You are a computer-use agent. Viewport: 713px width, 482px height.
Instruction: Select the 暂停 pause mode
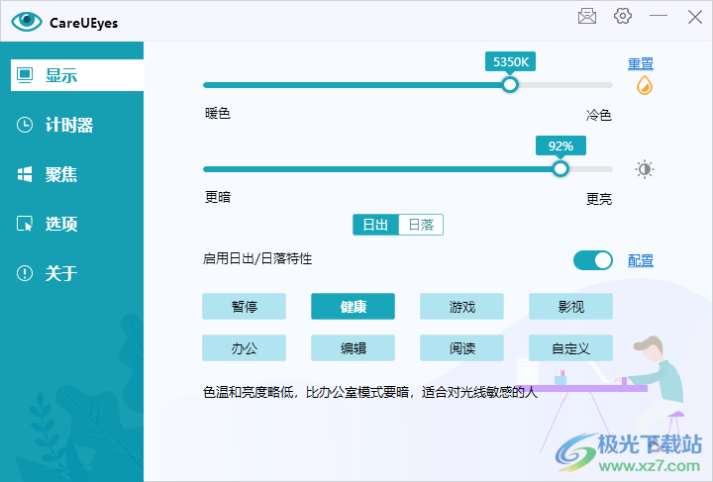click(x=245, y=306)
